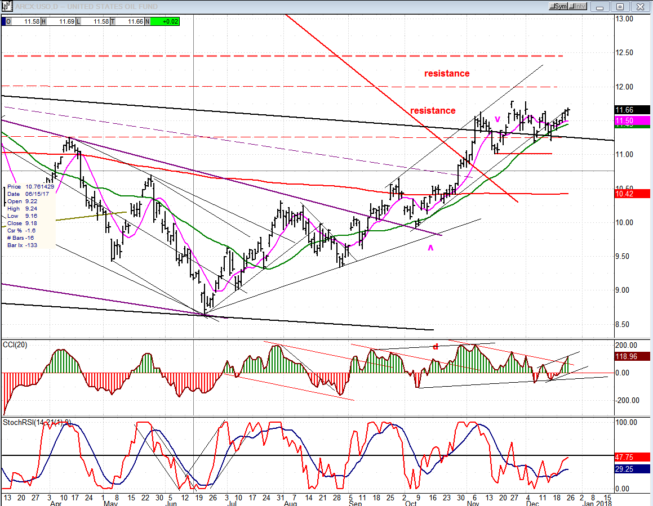
Task: Click the chart icon in the title bar
Action: pos(6,6)
